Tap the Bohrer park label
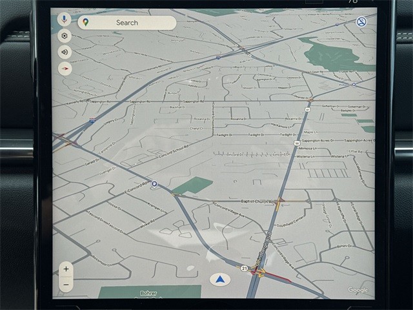The image size is (413, 310). coord(148,293)
